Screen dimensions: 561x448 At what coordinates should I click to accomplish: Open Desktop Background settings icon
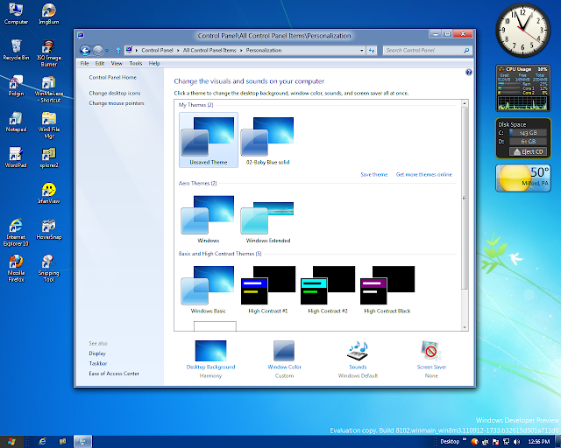coord(210,351)
